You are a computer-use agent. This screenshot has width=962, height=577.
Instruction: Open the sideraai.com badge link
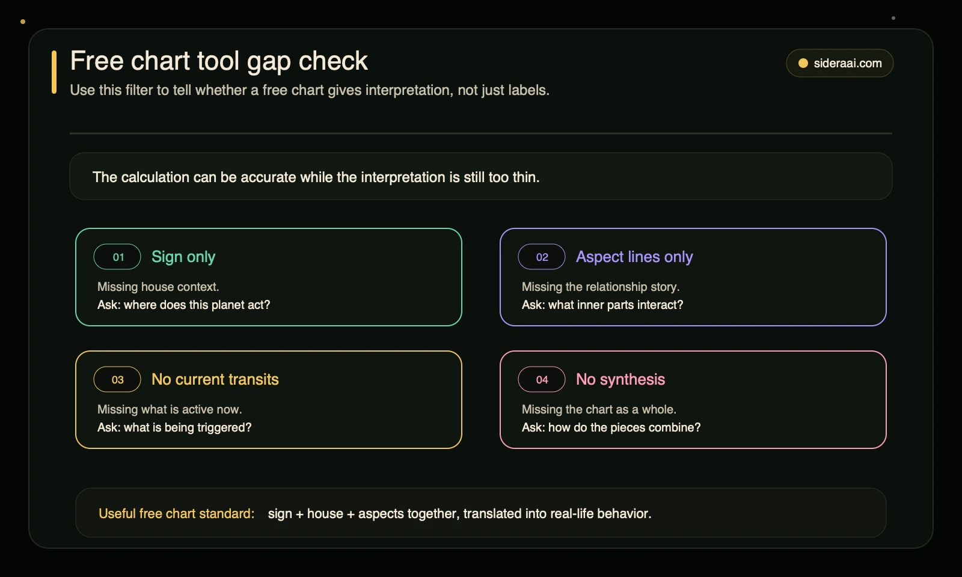click(x=839, y=63)
